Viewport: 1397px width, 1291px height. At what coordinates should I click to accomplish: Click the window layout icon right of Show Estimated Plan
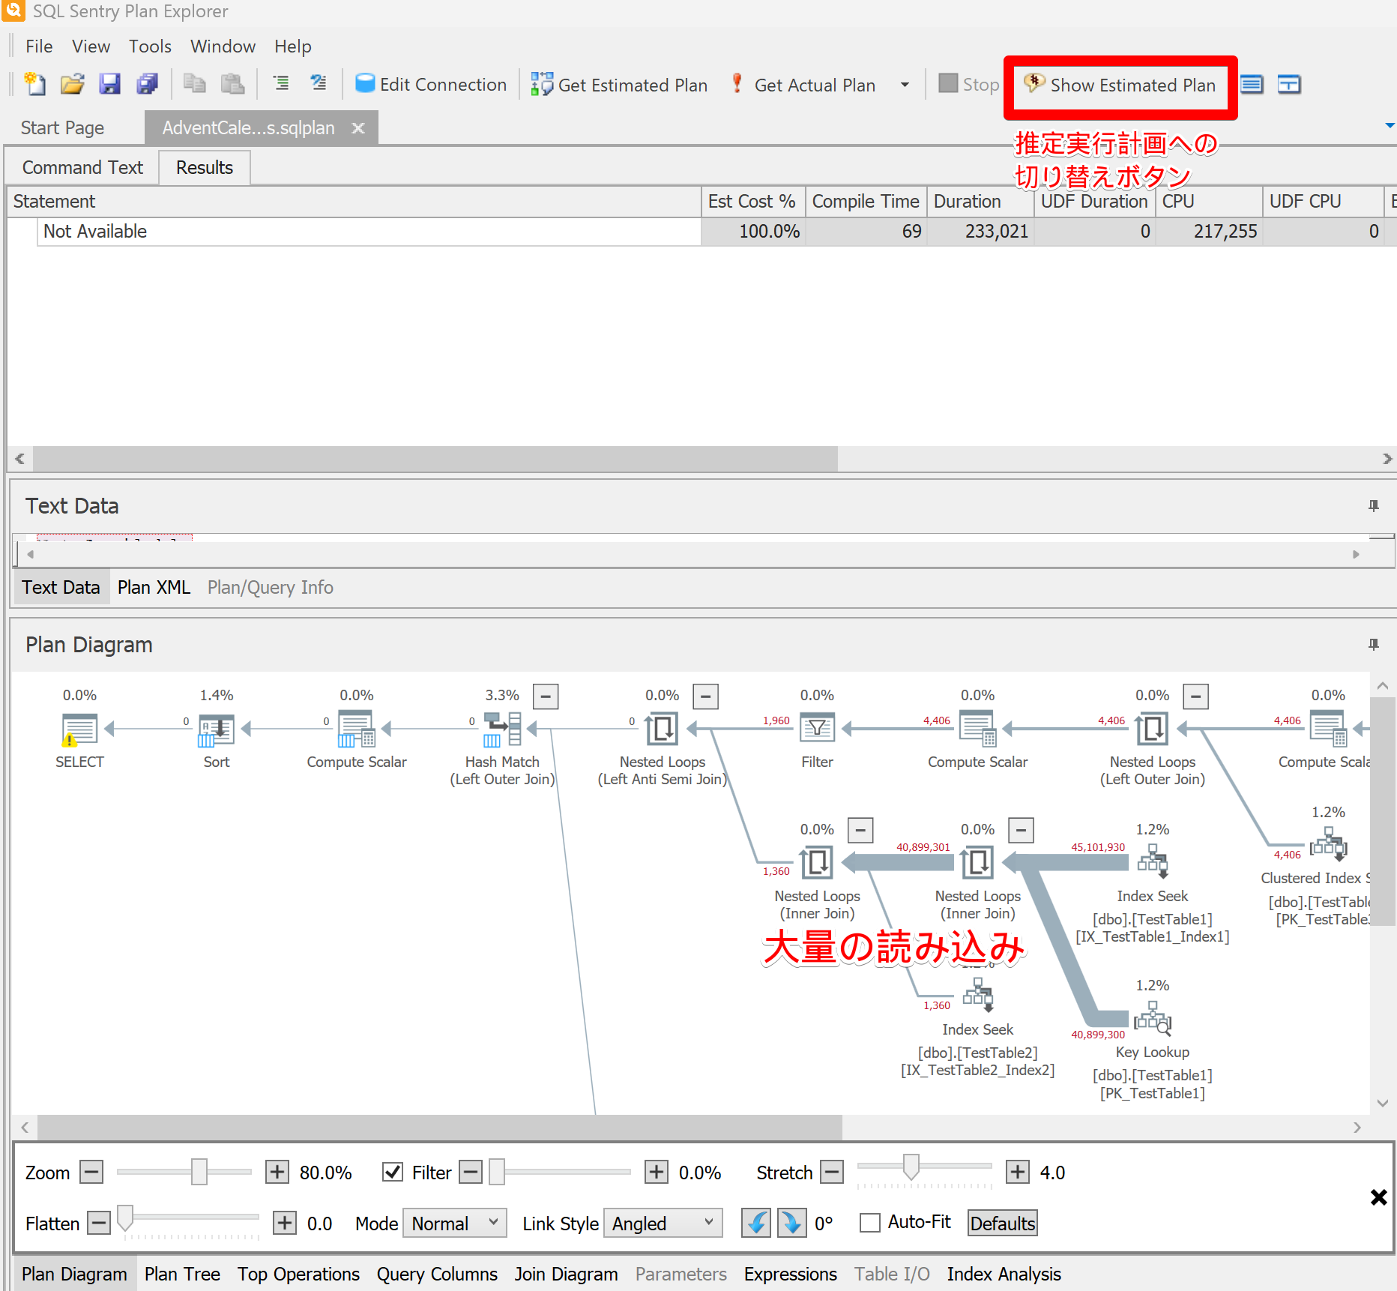[x=1252, y=85]
